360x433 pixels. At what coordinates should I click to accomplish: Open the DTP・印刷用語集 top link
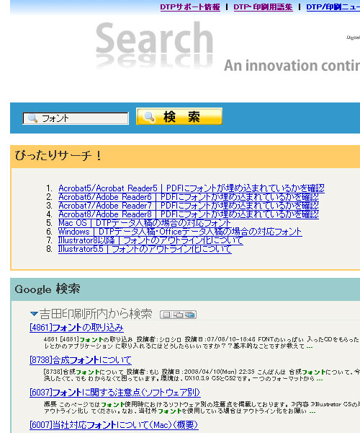click(x=263, y=7)
